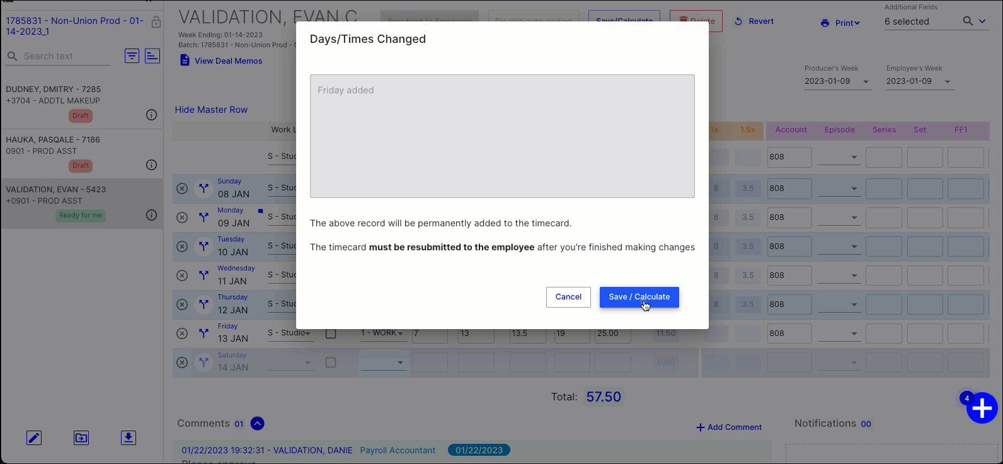Show info for DUDNEY, DMITRY timecard
The image size is (1003, 464).
(x=152, y=115)
